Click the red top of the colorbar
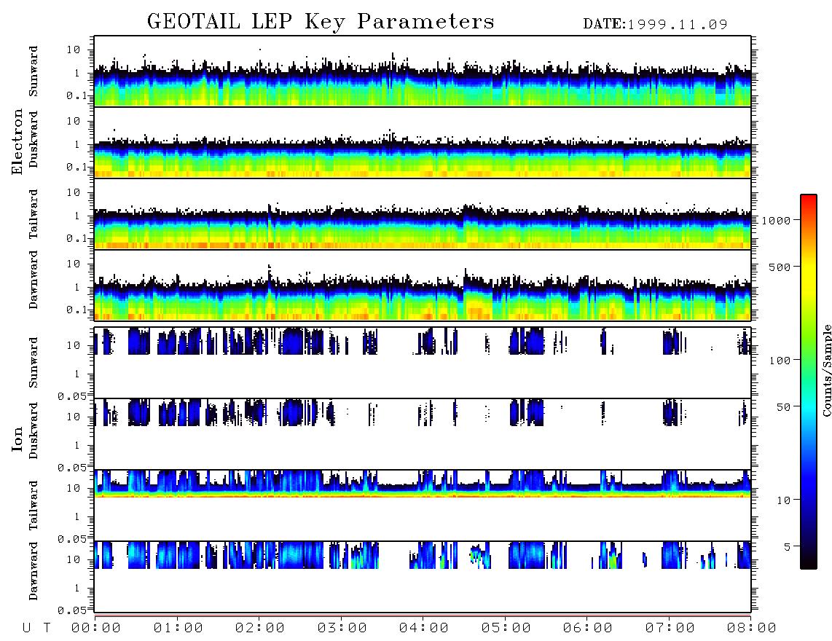832x641 pixels. [x=809, y=200]
